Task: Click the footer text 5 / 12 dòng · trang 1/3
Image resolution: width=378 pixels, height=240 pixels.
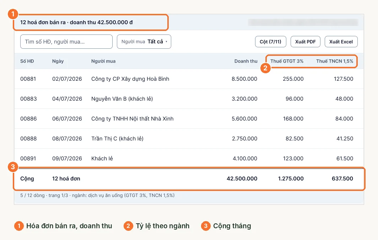Action: coord(44,195)
